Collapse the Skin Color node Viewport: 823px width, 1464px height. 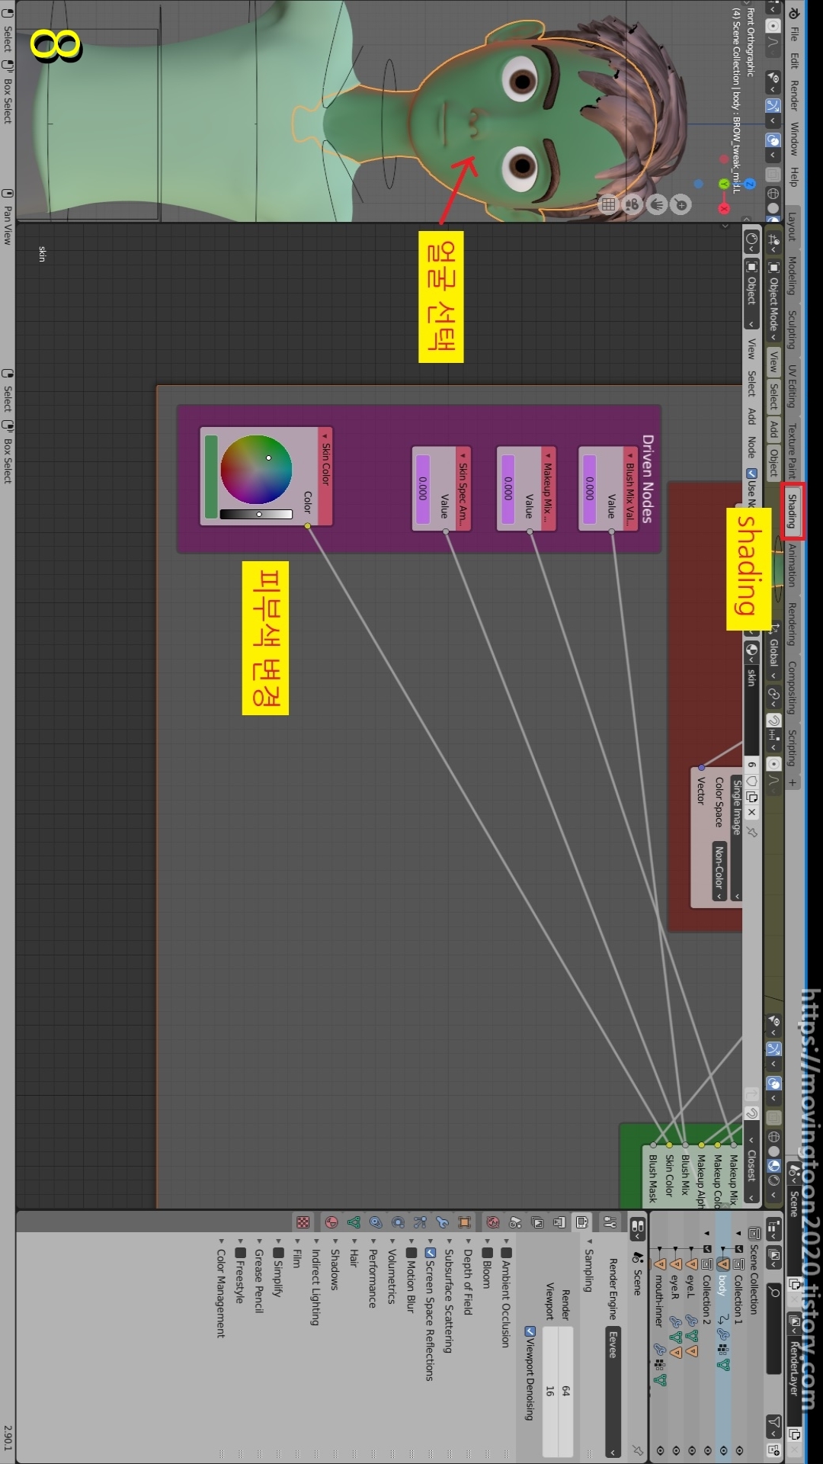(x=325, y=436)
